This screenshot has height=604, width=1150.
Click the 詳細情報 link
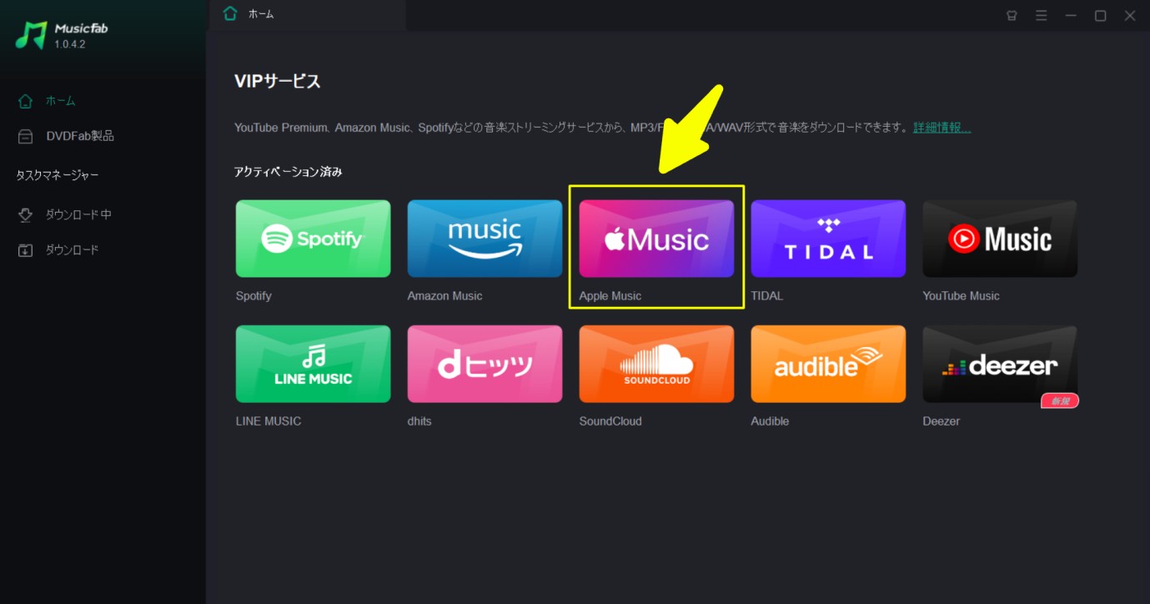942,128
